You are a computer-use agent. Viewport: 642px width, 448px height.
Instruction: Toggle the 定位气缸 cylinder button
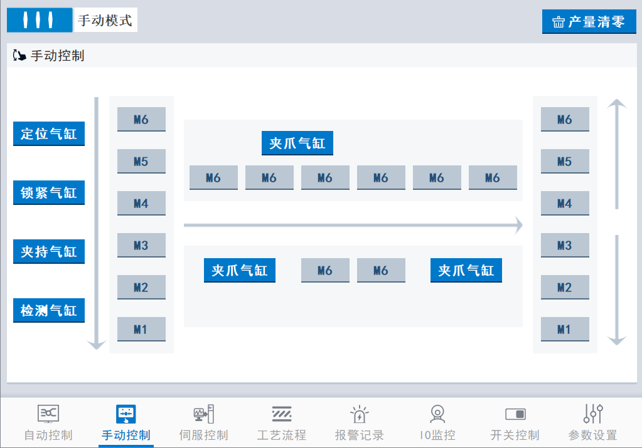coord(49,134)
